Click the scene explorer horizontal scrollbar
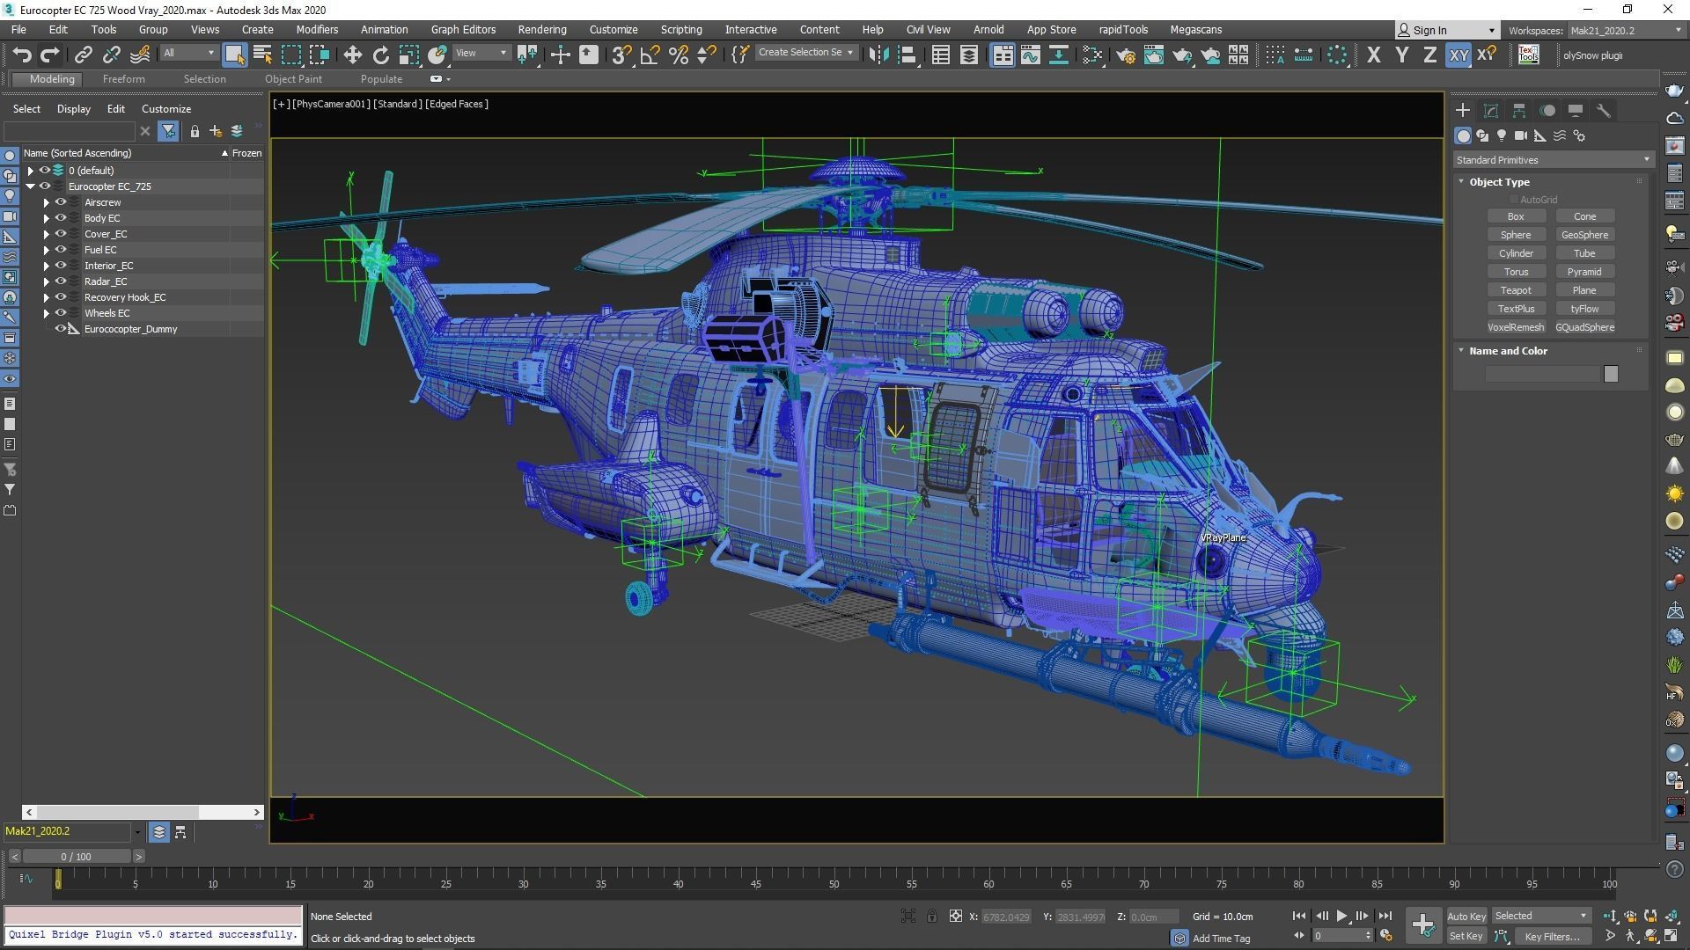Viewport: 1690px width, 950px height. click(x=143, y=812)
